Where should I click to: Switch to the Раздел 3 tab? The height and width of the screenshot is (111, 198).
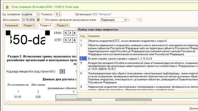click(62, 25)
